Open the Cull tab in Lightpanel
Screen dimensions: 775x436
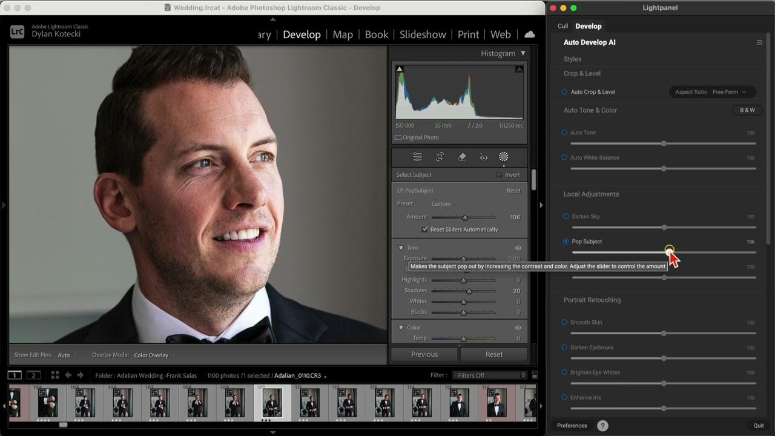click(x=563, y=26)
